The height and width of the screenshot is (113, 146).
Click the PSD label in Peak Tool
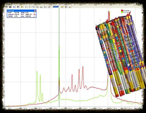click(x=22, y=15)
